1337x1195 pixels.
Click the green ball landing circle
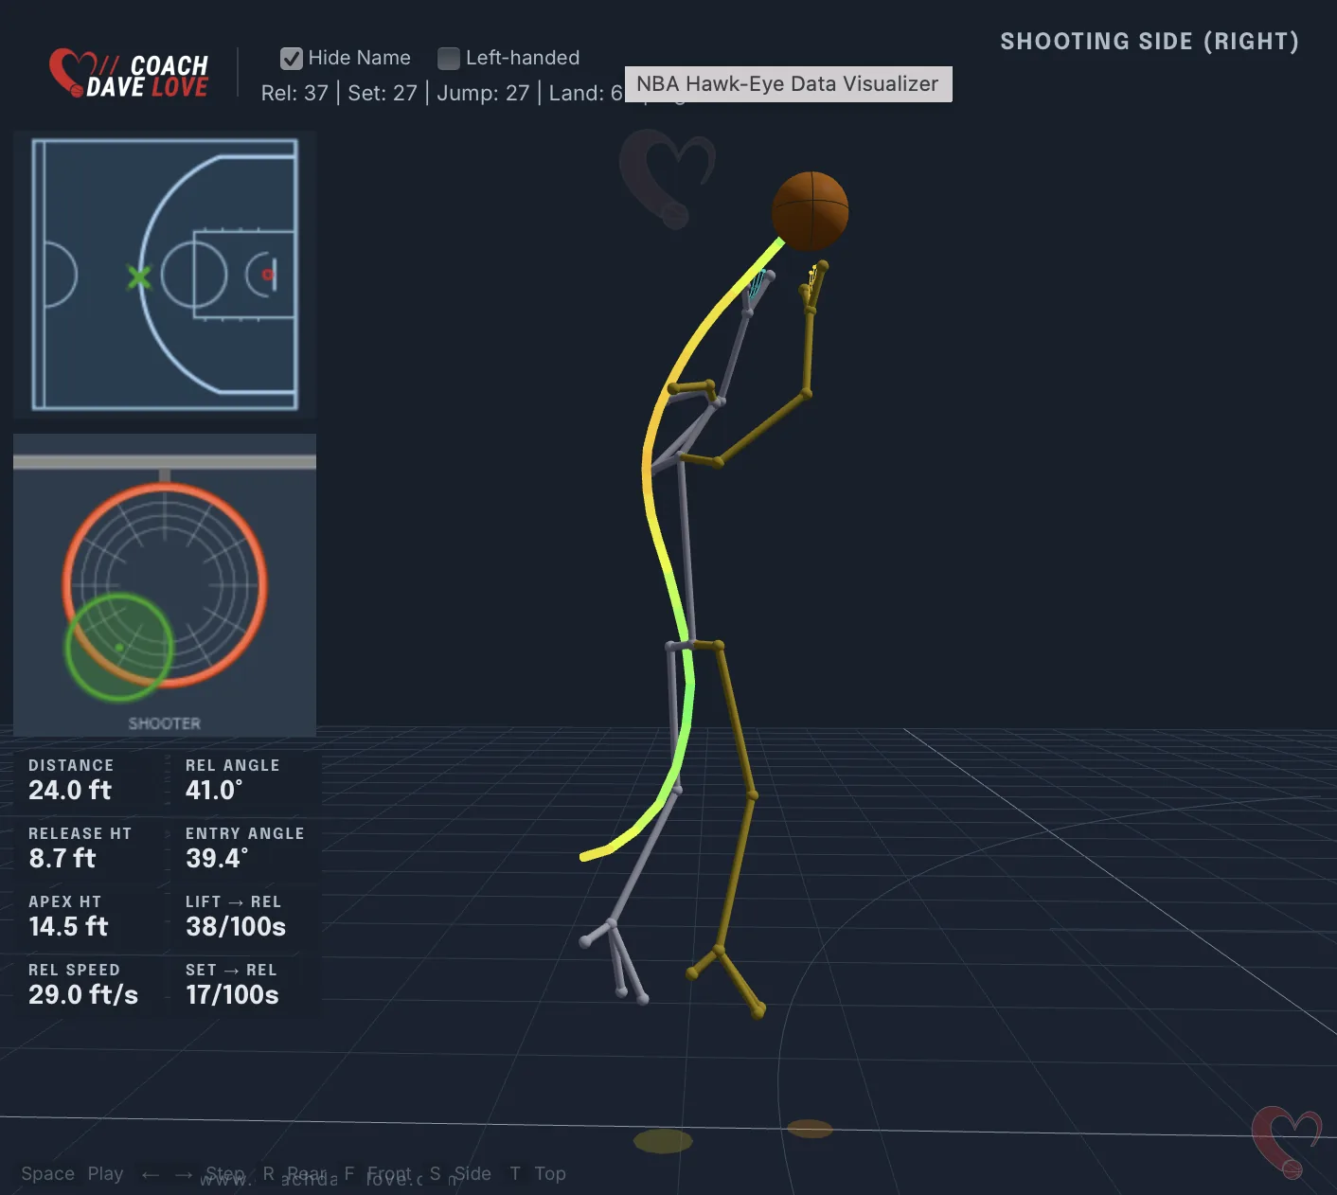(119, 648)
